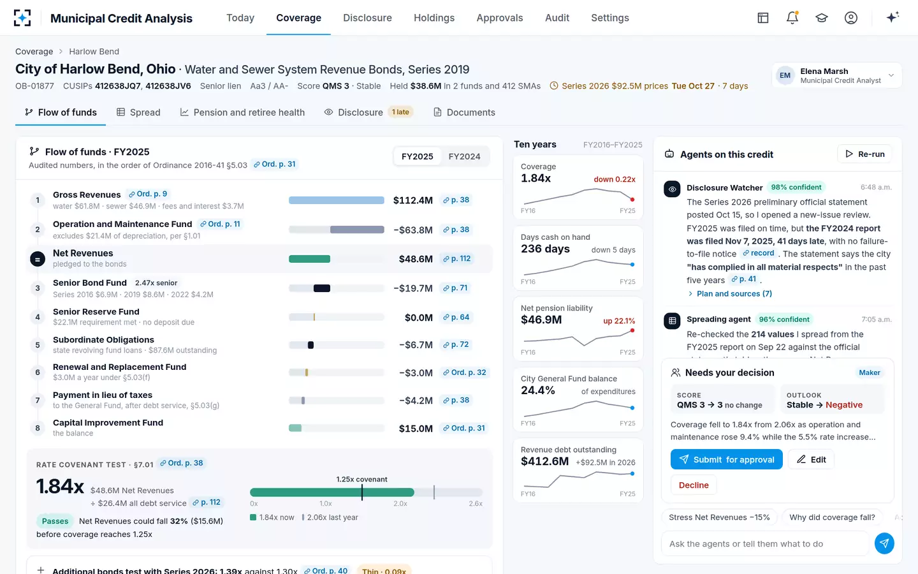
Task: Click the 1.25x covenant coverage bar
Action: tap(367, 492)
